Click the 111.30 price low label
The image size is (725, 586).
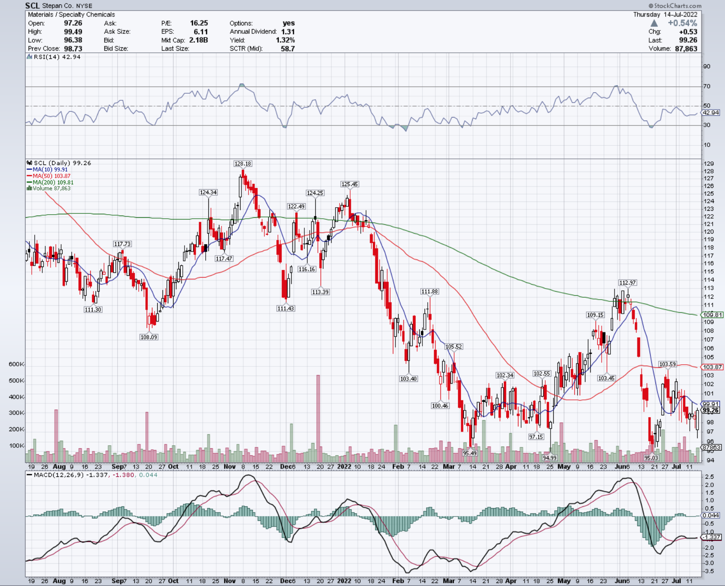point(93,309)
